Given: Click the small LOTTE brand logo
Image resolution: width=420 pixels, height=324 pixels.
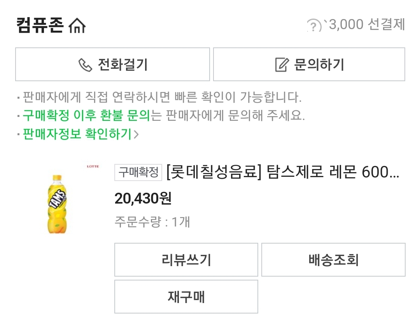Looking at the screenshot, I should pyautogui.click(x=92, y=166).
